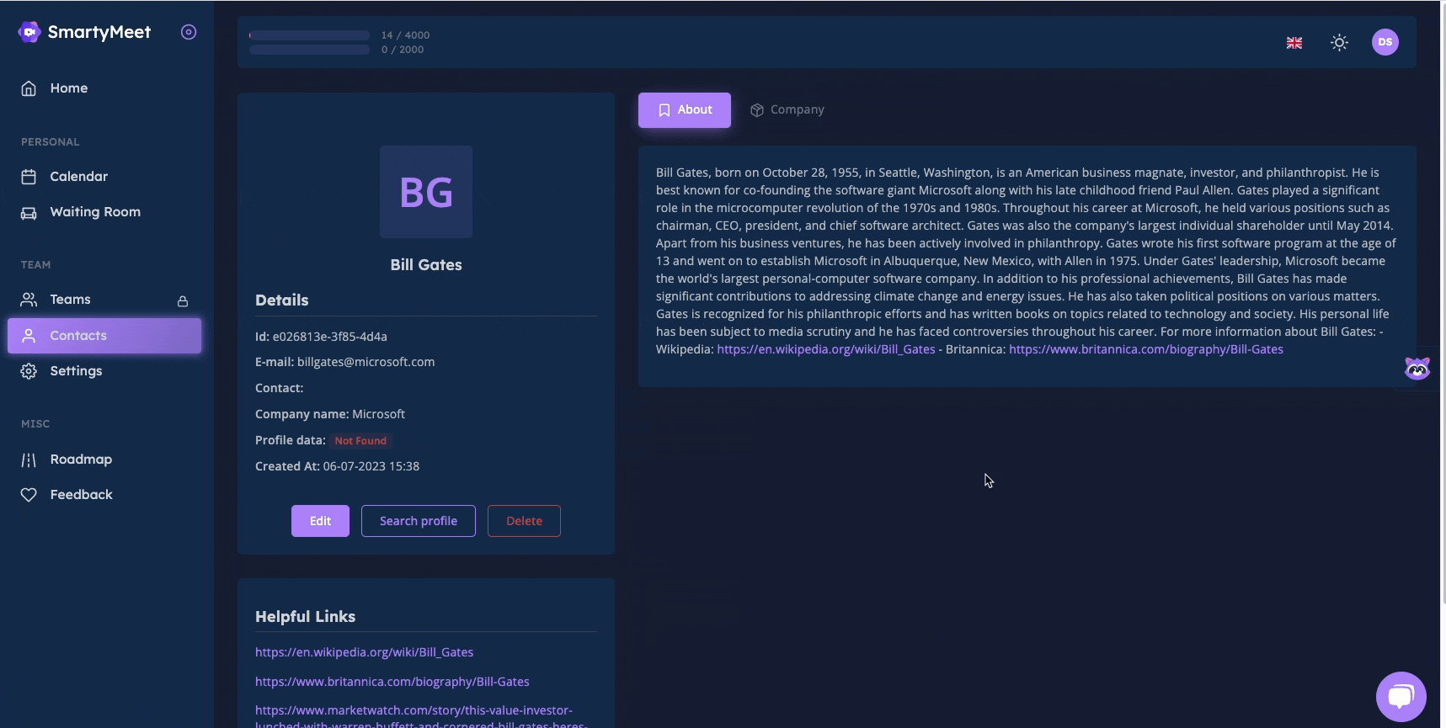
Task: Click the email billgates@microsoft.com
Action: tap(366, 362)
